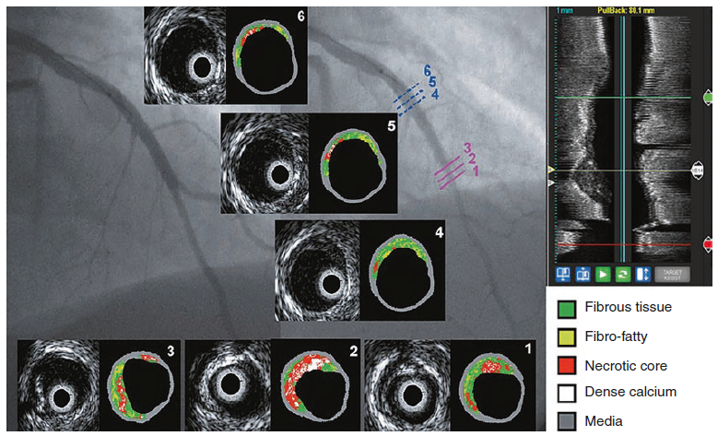This screenshot has width=718, height=436.
Task: Click the "Fibro-fatty" legend text
Action: click(x=616, y=336)
